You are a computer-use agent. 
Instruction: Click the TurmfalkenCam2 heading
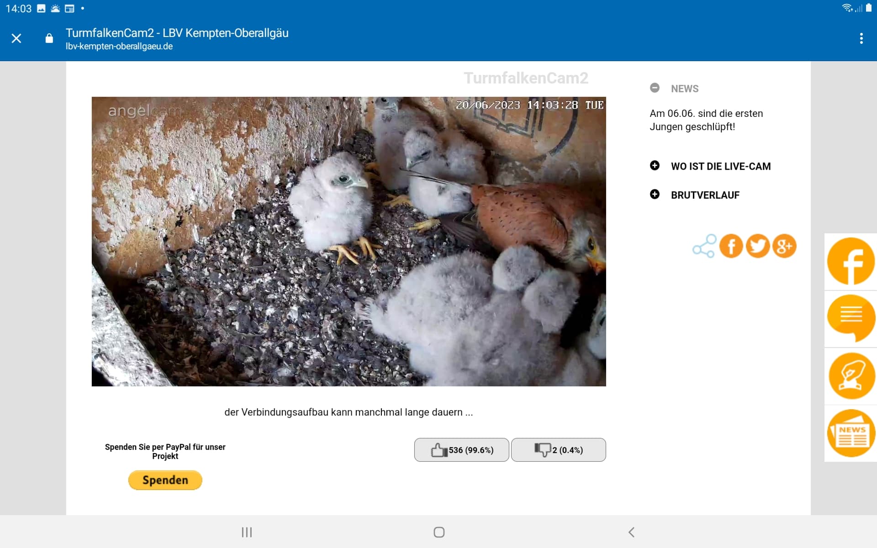[526, 78]
